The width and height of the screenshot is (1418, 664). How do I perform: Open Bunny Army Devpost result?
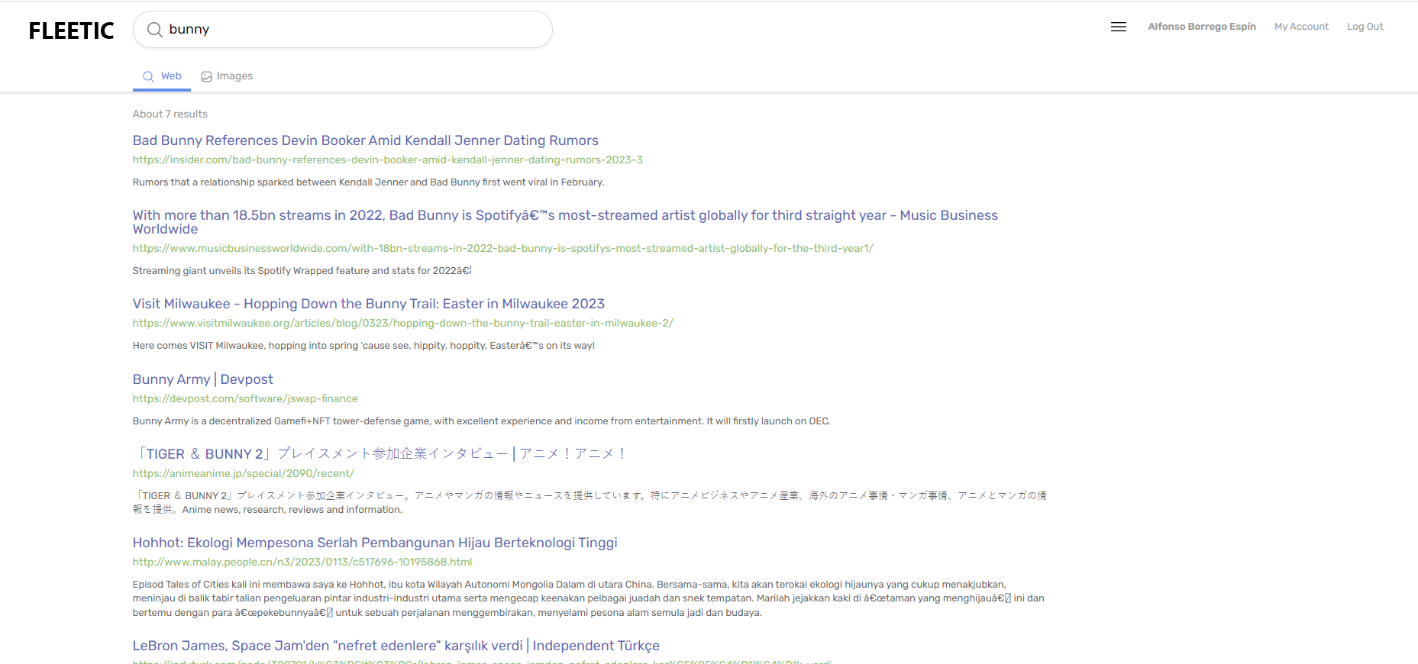(202, 379)
